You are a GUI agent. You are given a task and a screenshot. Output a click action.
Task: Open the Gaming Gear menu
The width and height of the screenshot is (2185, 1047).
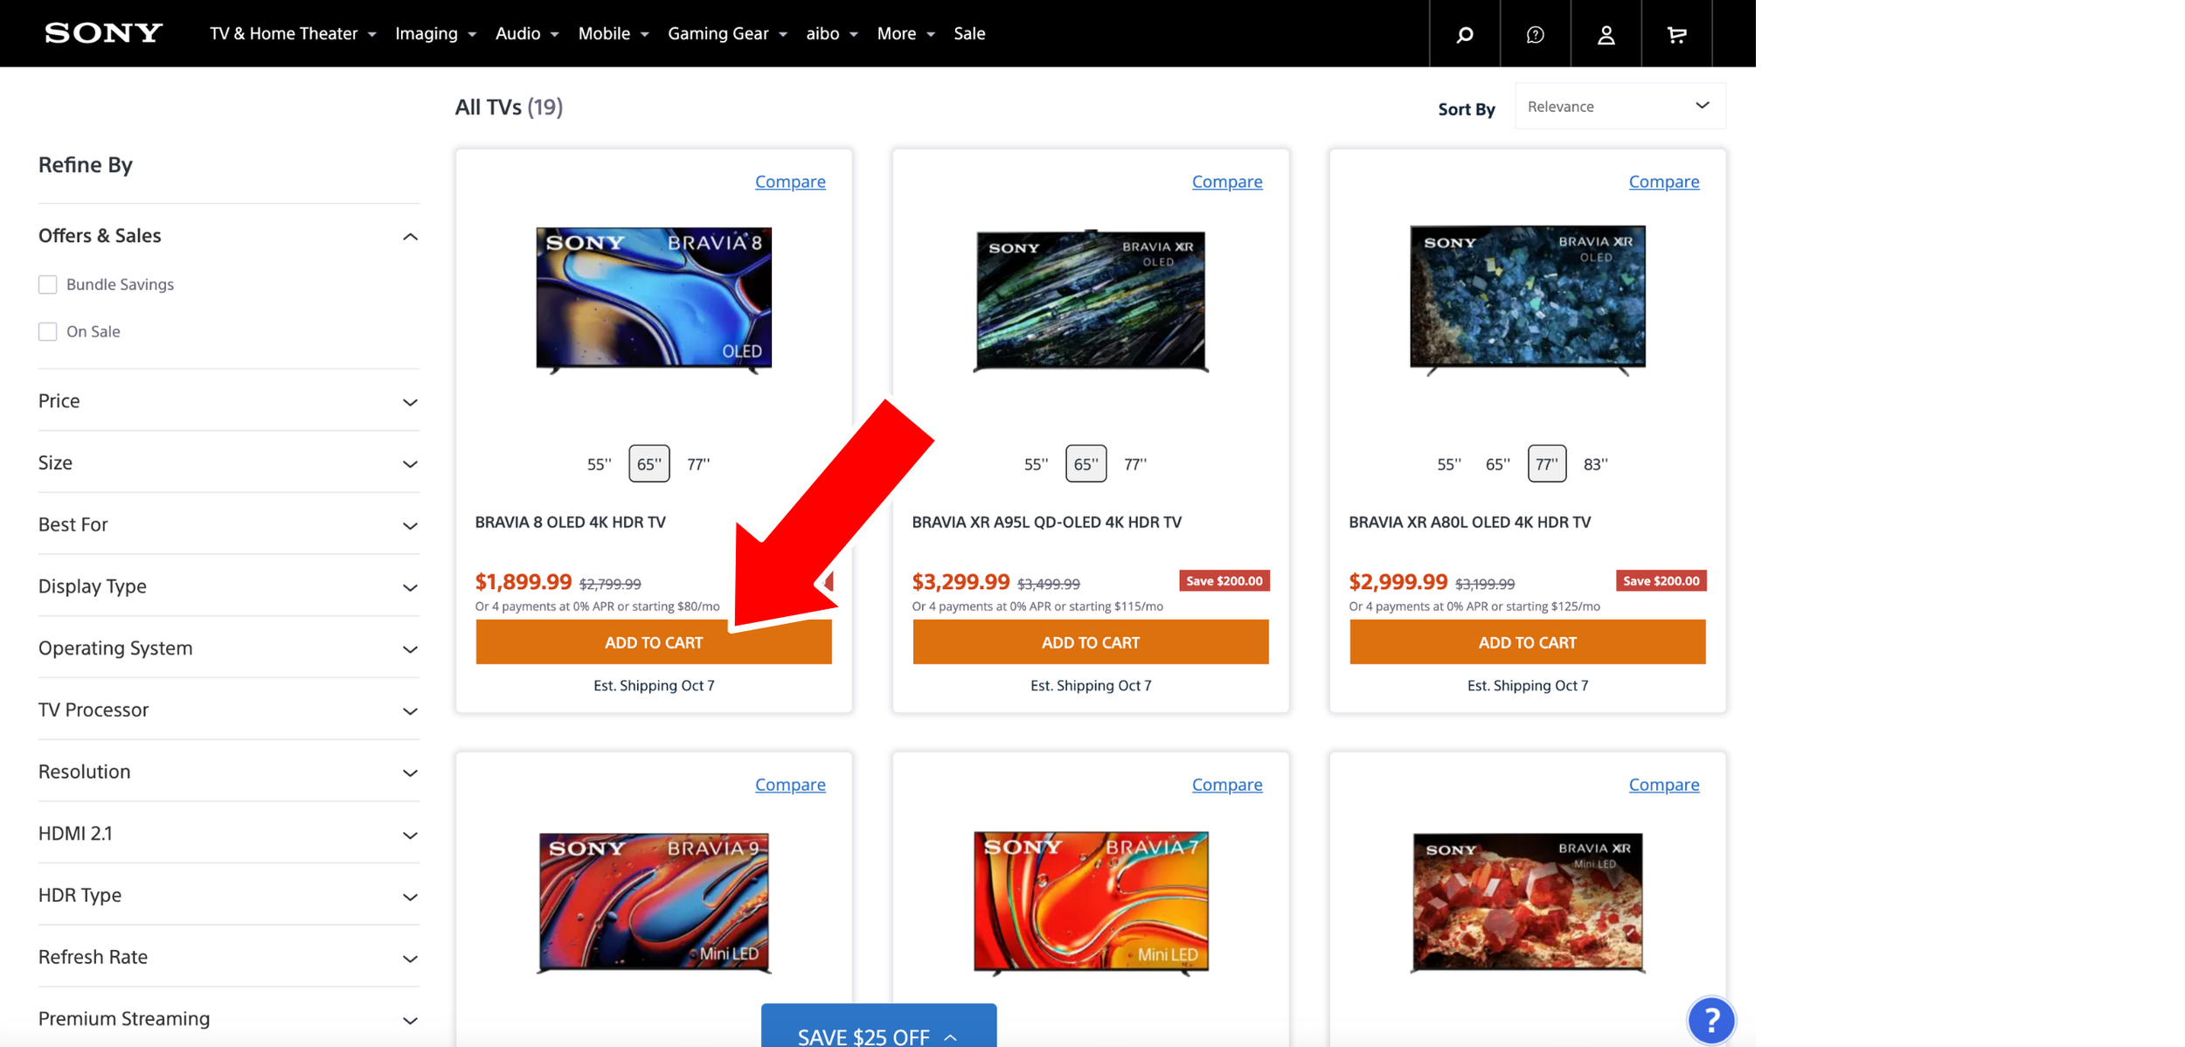728,33
